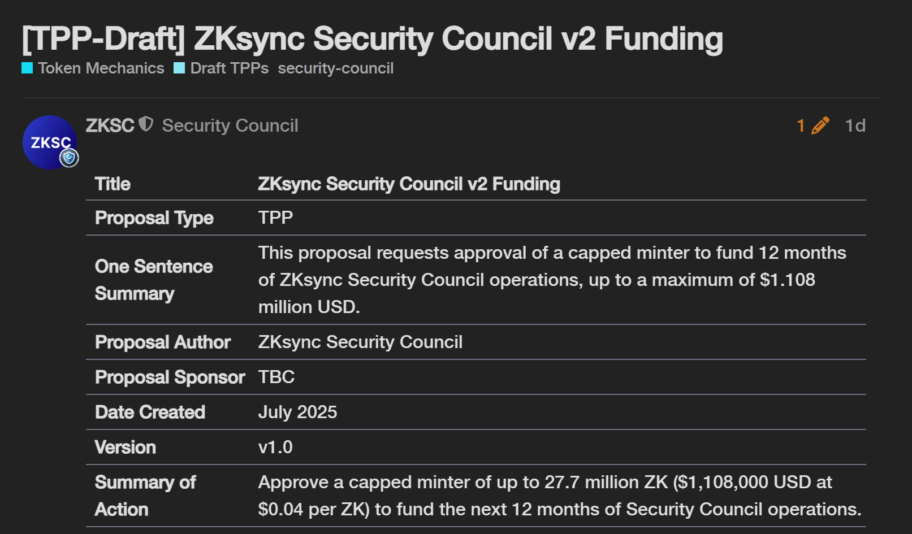Viewport: 912px width, 534px height.
Task: Click the Date Created July 2025 cell
Action: tap(297, 412)
